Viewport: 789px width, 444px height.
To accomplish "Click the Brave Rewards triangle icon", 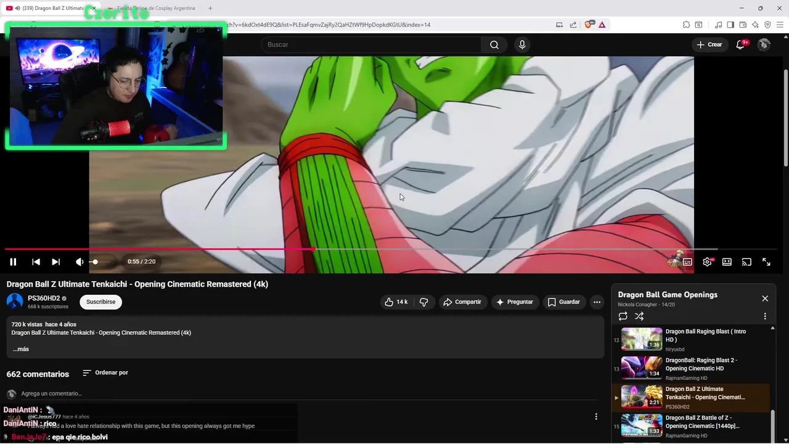I will pos(602,25).
